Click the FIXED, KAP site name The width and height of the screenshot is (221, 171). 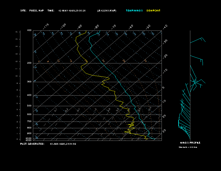[x=37, y=11]
